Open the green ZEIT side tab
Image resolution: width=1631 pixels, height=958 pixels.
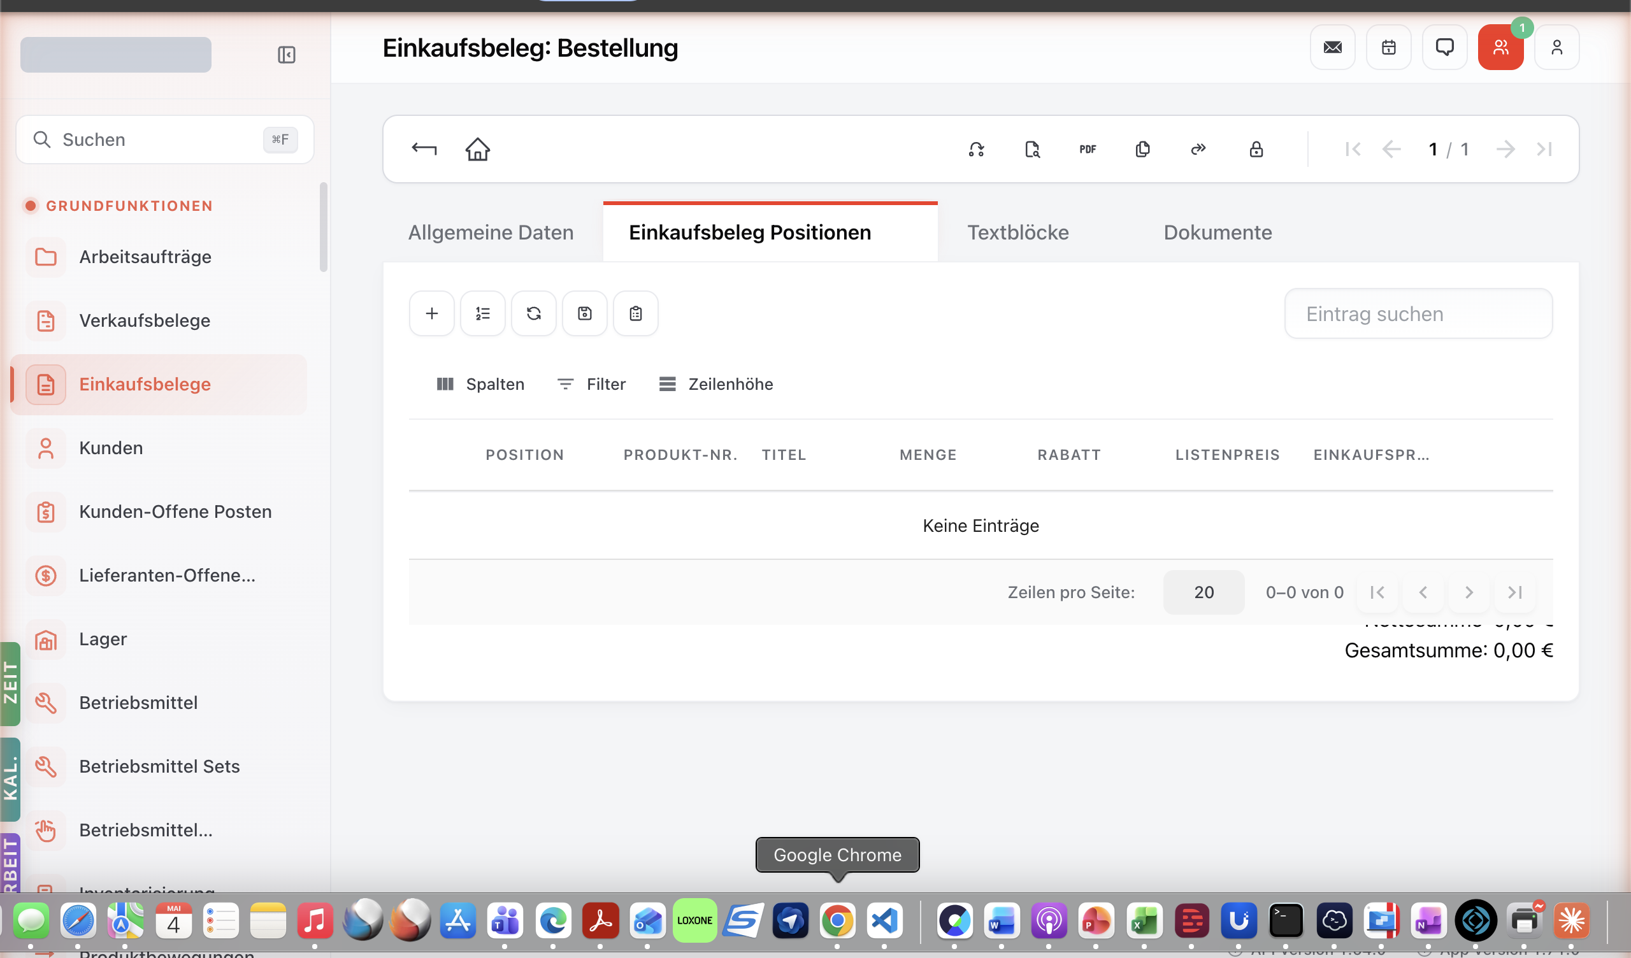pos(10,683)
